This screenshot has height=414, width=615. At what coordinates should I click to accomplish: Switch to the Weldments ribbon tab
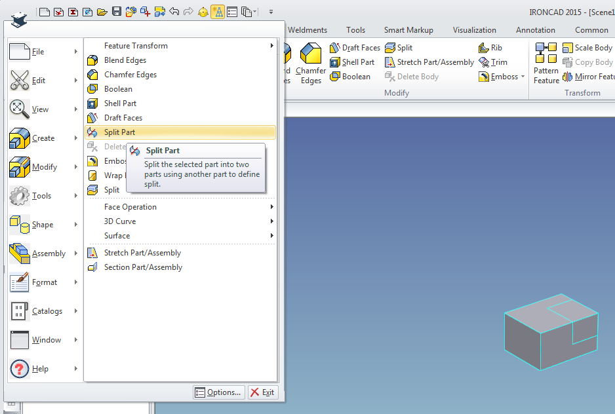point(307,30)
